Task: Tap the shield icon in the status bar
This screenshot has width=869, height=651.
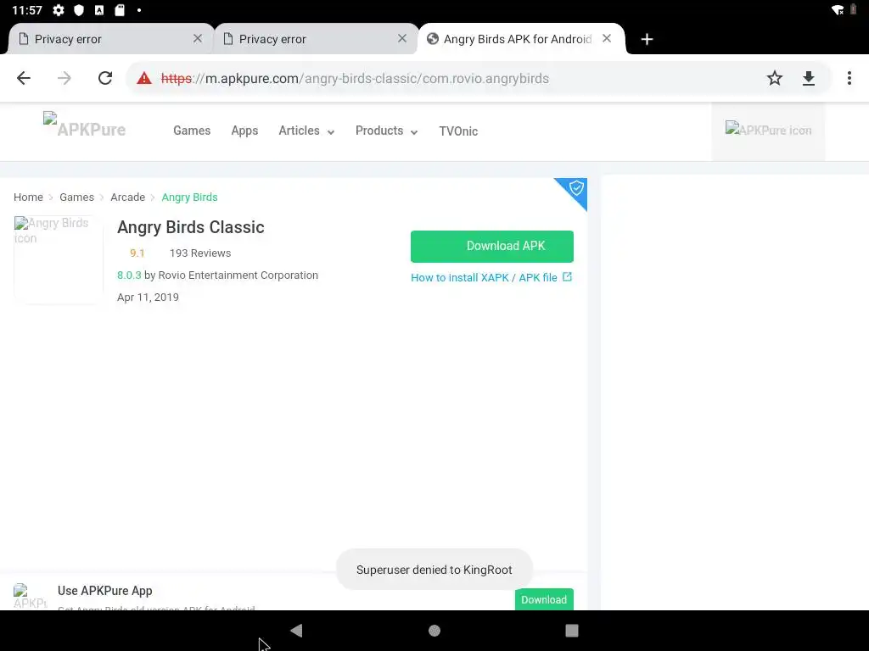Action: pyautogui.click(x=79, y=10)
